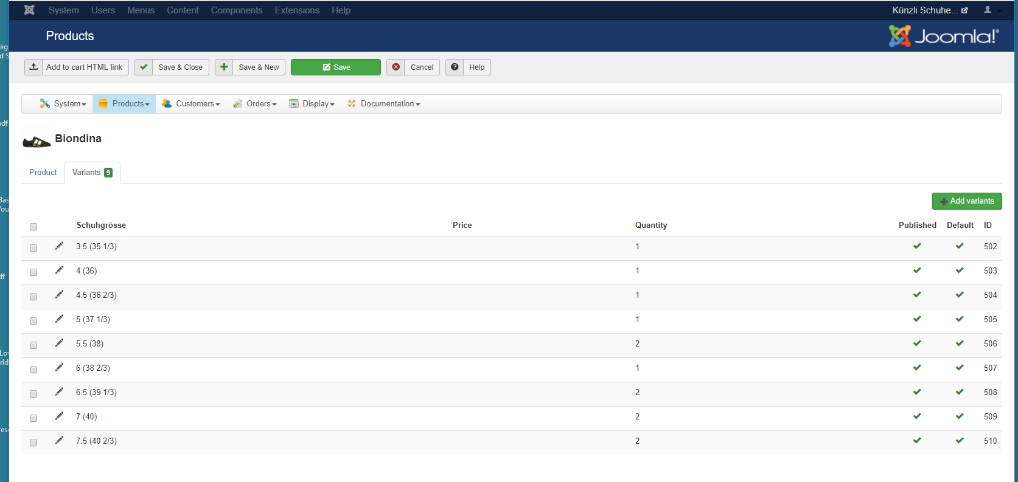Expand the Display dropdown menu

click(x=312, y=104)
